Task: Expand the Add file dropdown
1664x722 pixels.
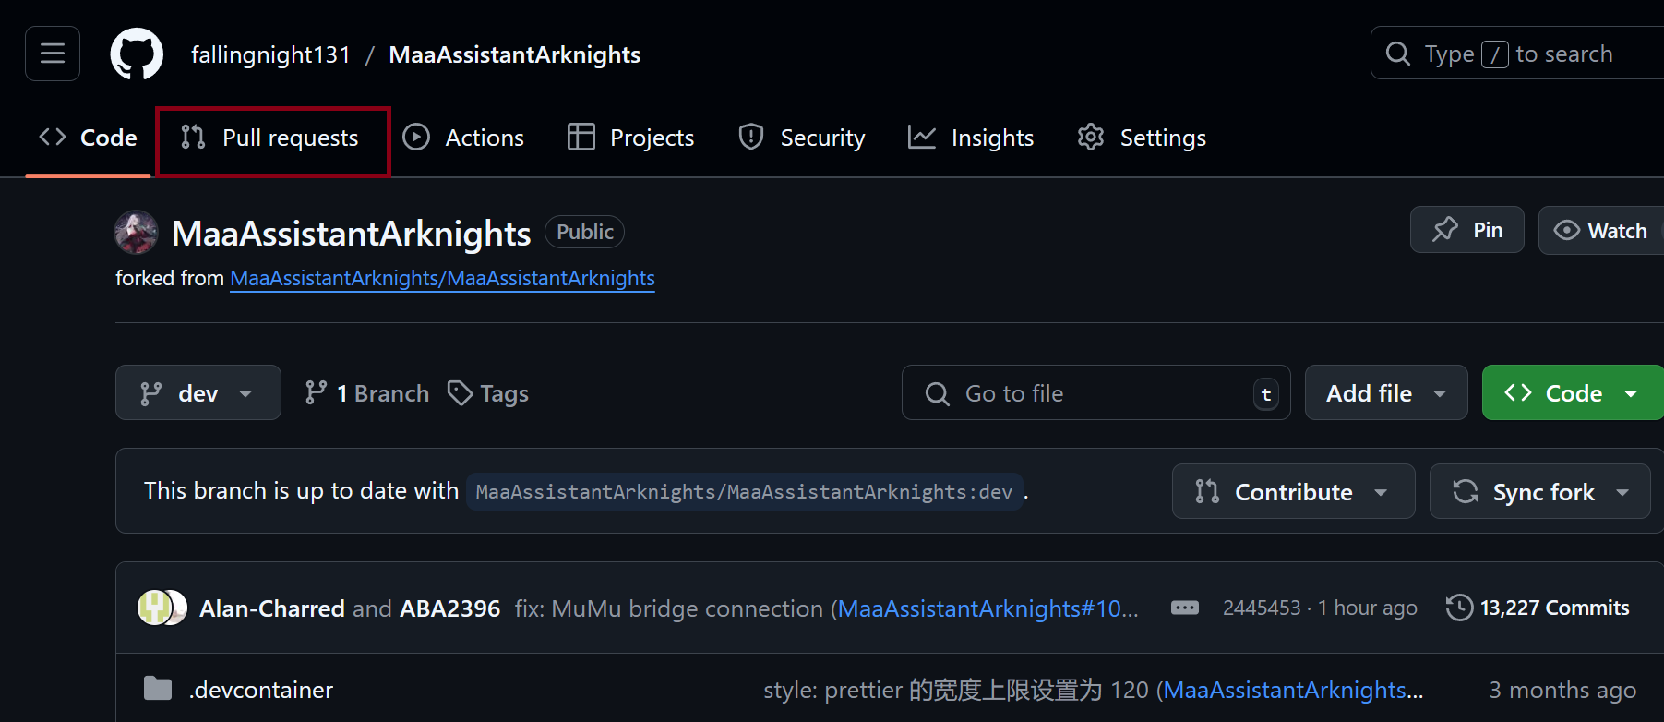Action: 1386,393
